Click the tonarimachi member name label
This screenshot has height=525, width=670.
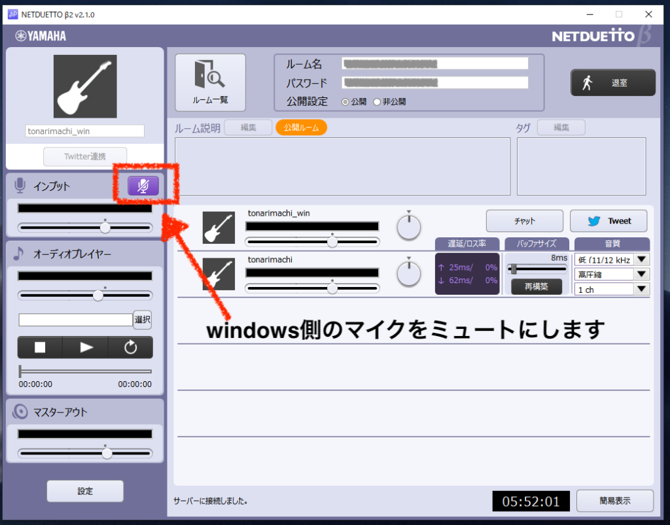click(x=270, y=260)
